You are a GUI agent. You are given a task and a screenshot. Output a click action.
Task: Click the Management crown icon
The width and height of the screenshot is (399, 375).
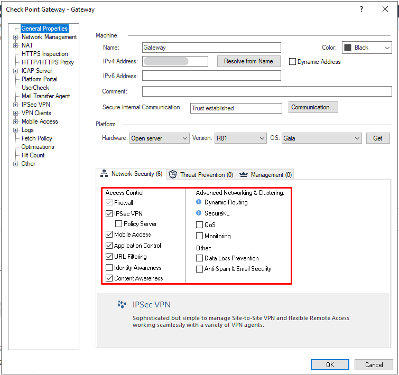click(x=243, y=174)
